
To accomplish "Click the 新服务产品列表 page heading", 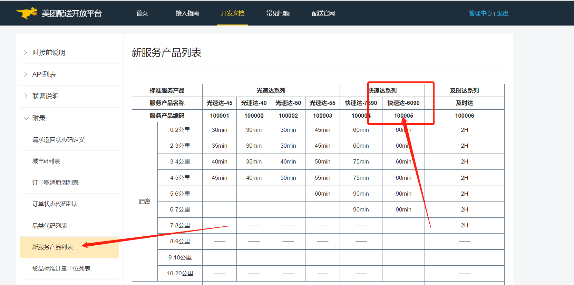I will coord(166,52).
